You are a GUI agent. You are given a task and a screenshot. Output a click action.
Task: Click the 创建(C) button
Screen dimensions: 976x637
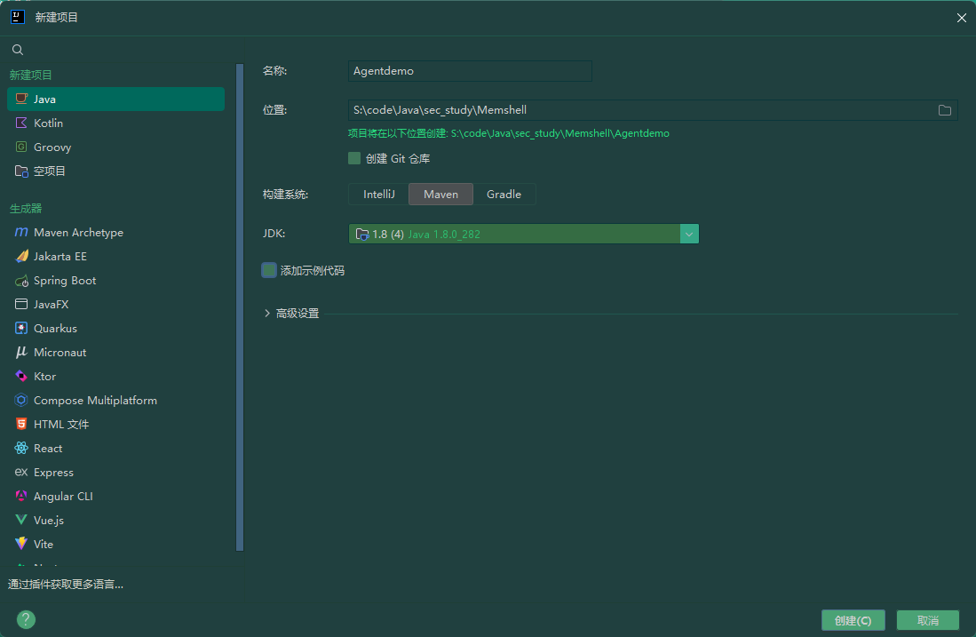click(853, 620)
